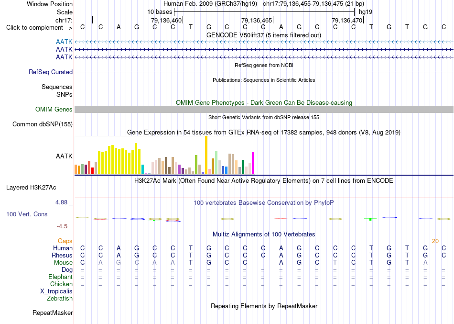The width and height of the screenshot is (454, 324).
Task: Click the orange gap count 20
Action: point(435,241)
